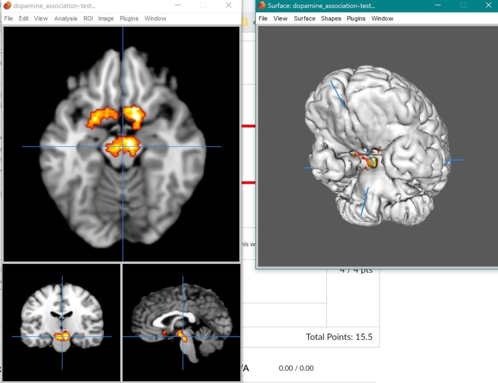Click the sagittal slice view
This screenshot has width=498, height=383.
click(181, 322)
